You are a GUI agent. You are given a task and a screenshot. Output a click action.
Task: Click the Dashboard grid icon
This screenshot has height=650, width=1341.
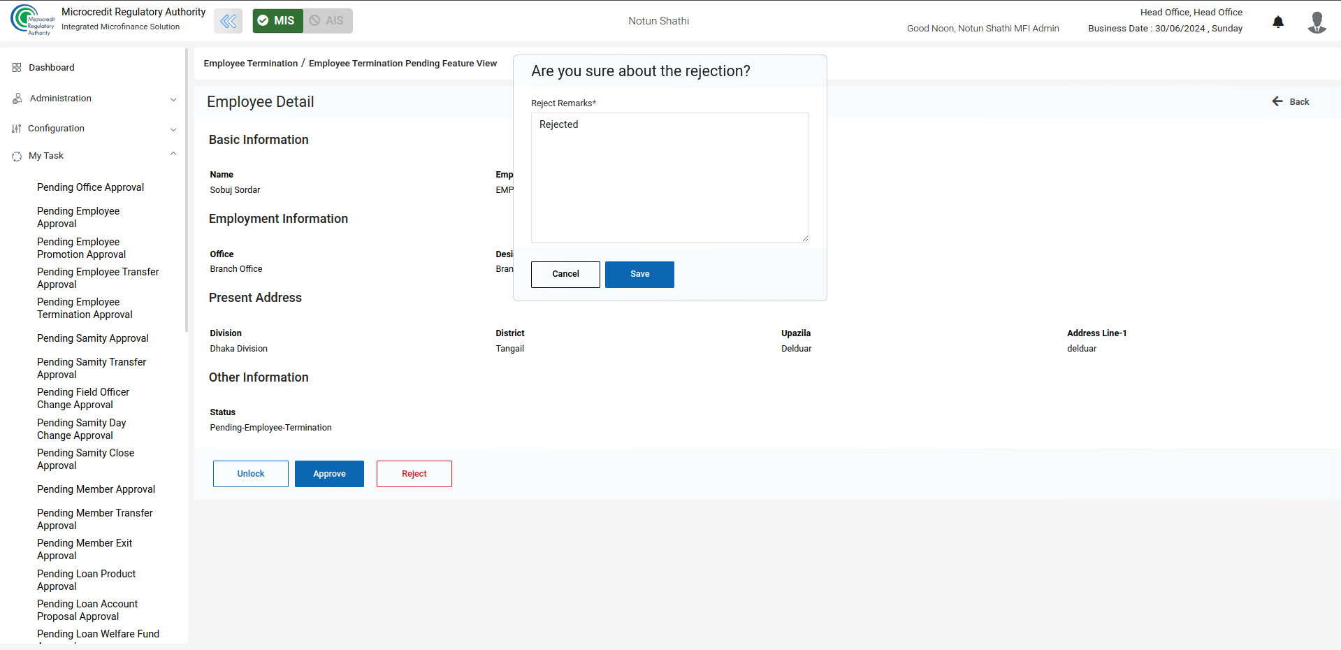pos(17,68)
